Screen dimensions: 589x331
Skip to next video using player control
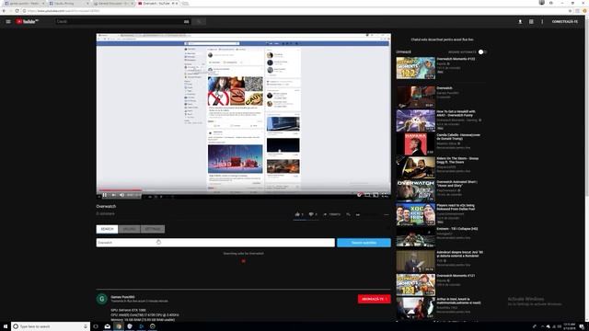pyautogui.click(x=113, y=195)
